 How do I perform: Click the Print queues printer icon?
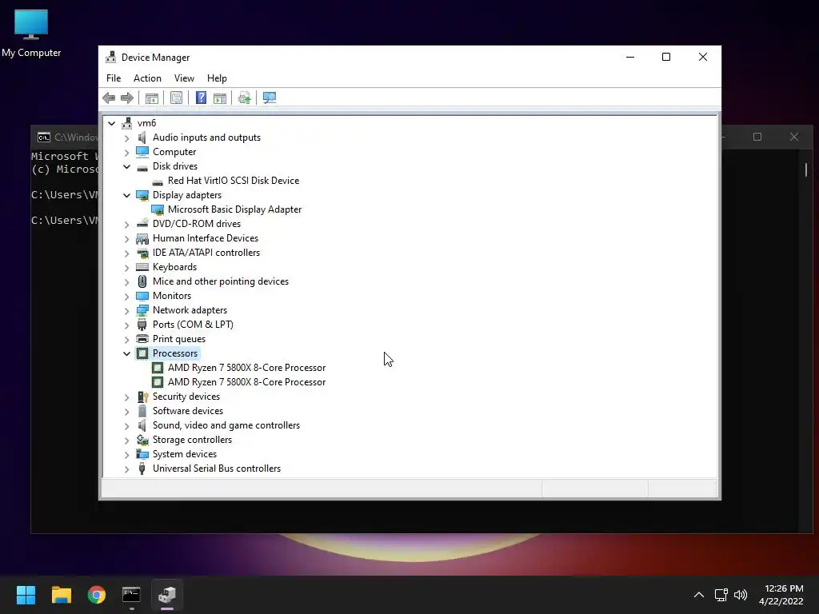pos(142,339)
